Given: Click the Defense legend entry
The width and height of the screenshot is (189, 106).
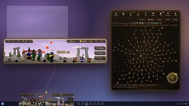Looking at the screenshot, I should (131, 85).
